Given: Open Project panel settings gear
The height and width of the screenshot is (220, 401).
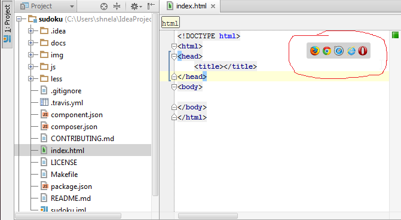Looking at the screenshot, I should (136, 7).
